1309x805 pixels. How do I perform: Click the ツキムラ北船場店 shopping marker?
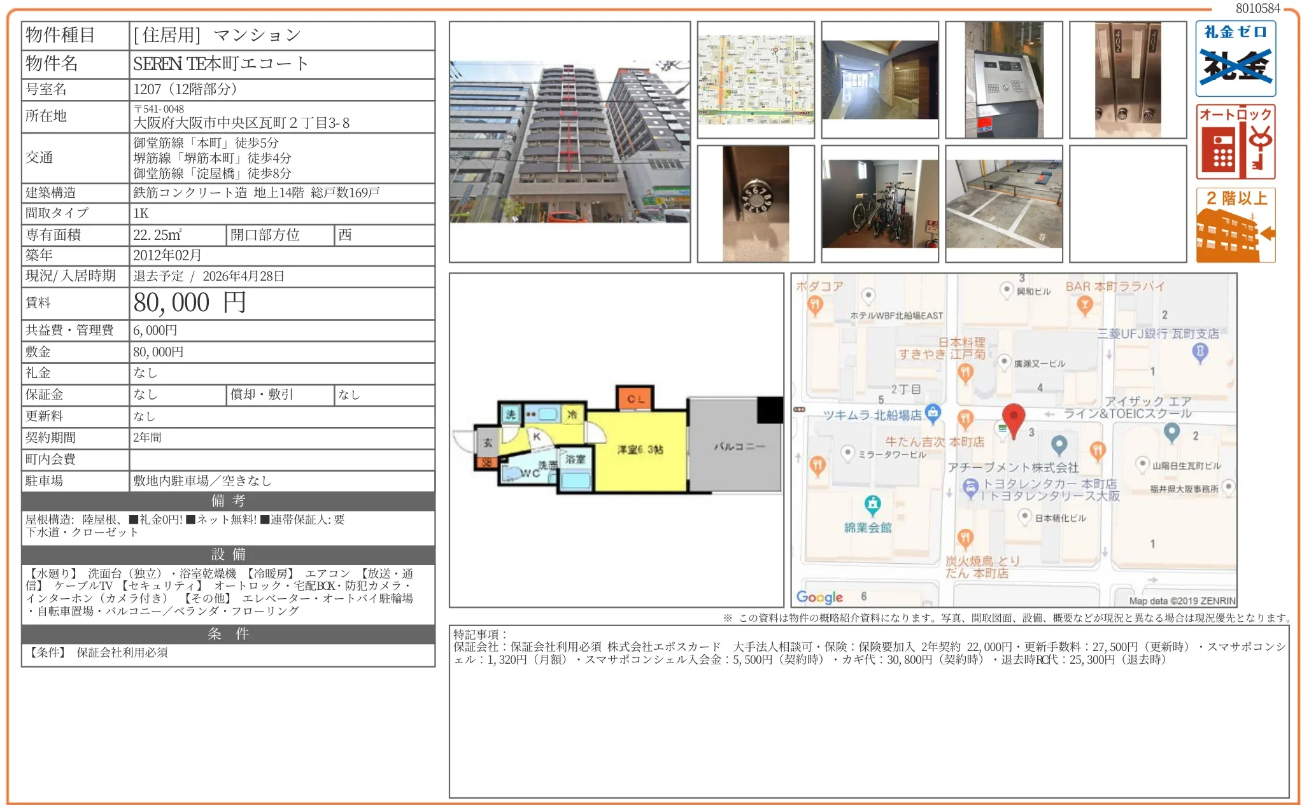pyautogui.click(x=933, y=413)
